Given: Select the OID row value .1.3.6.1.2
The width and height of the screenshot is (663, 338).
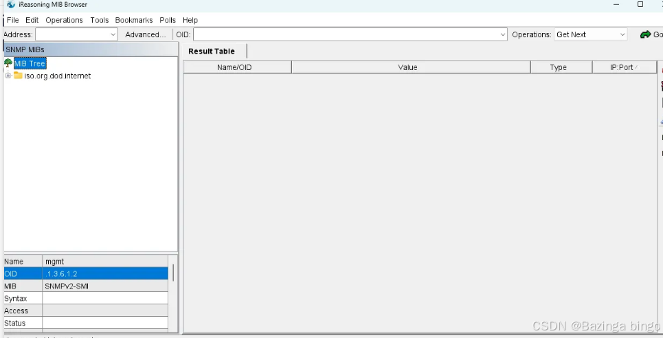Looking at the screenshot, I should (x=105, y=273).
